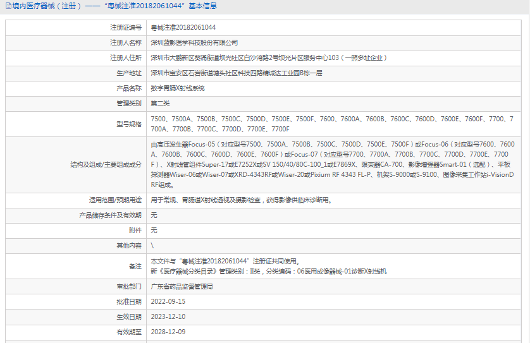Image resolution: width=530 pixels, height=343 pixels.
Task: Select remark line starting '新《医疗器械分类目录》'
Action: [x=269, y=272]
